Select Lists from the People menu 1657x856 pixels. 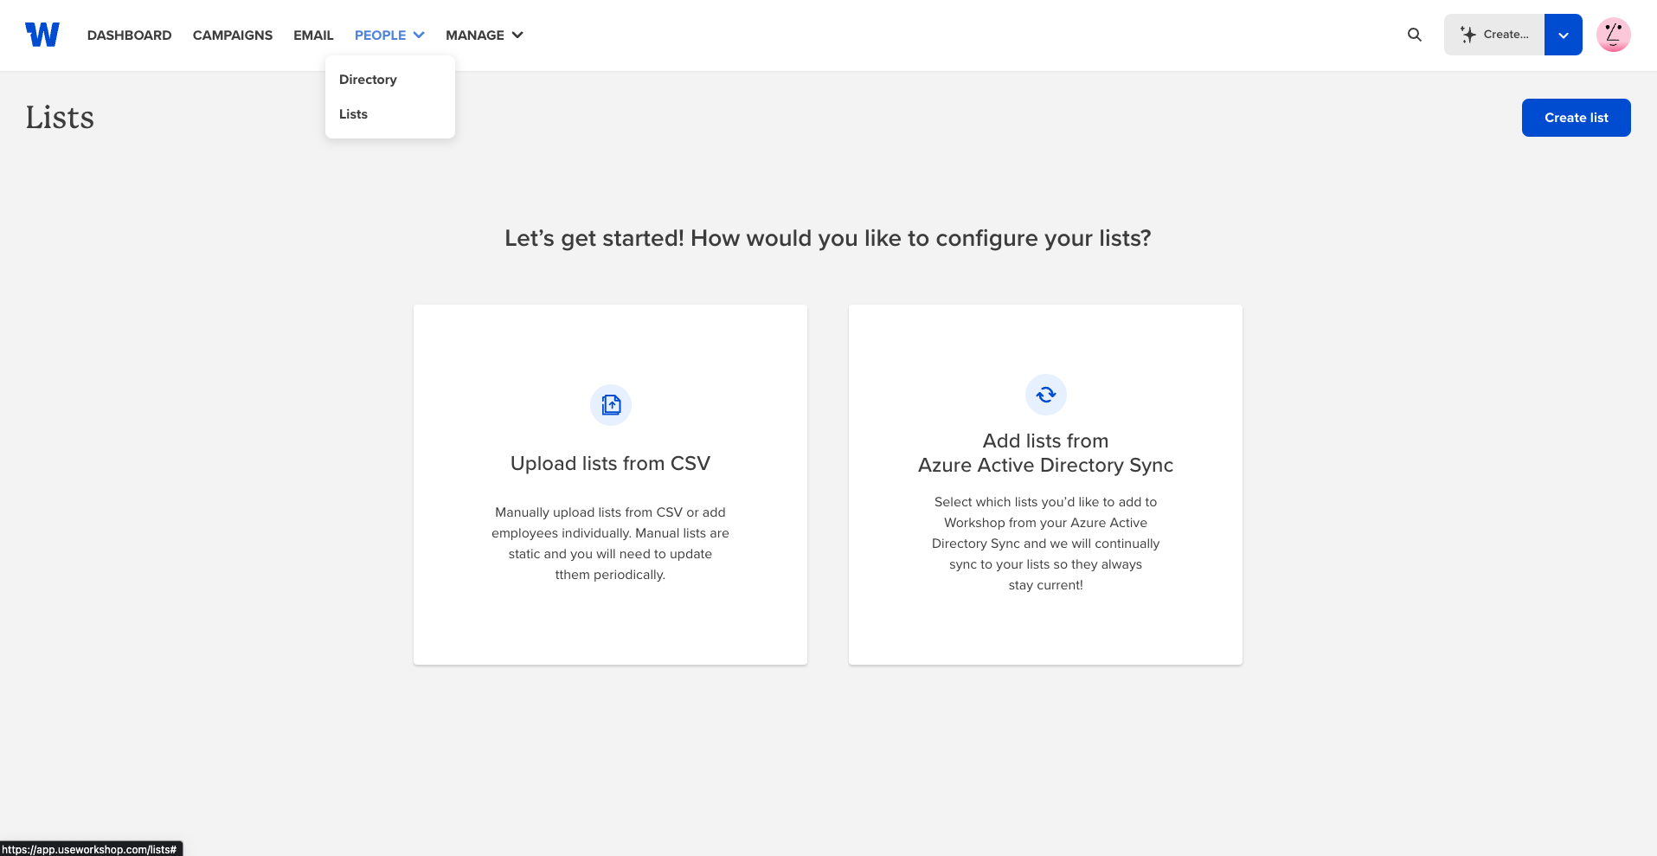[353, 114]
